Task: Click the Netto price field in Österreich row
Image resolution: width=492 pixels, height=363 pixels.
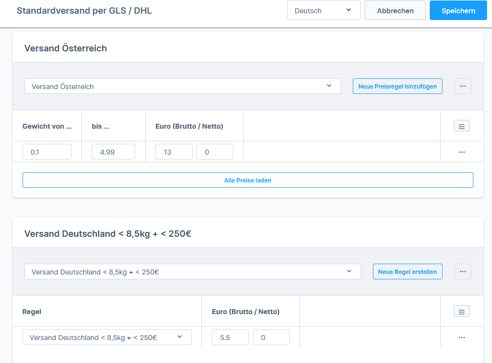Action: pos(215,152)
